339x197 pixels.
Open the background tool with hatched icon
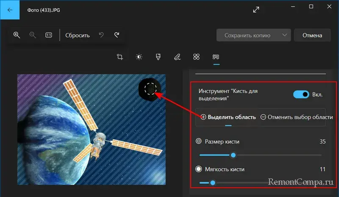point(216,57)
